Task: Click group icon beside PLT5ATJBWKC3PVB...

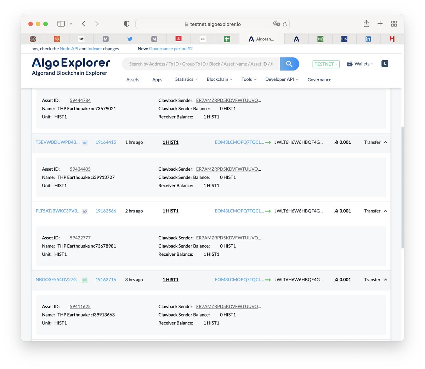Action: tap(85, 211)
